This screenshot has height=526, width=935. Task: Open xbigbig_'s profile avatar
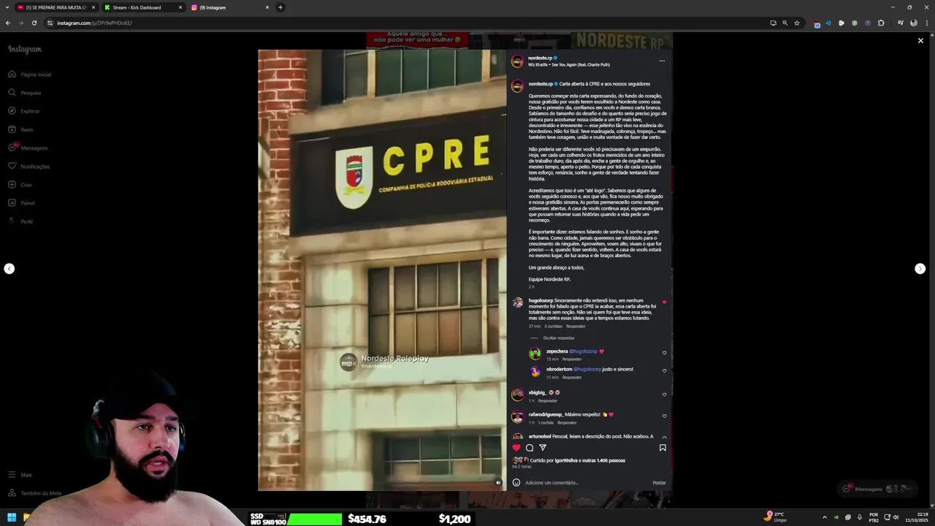pos(517,394)
